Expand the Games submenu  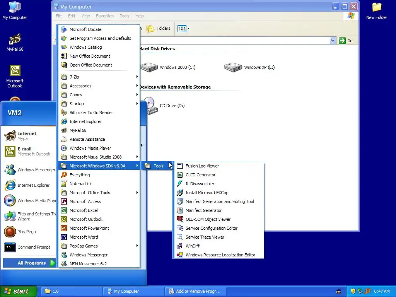[99, 95]
